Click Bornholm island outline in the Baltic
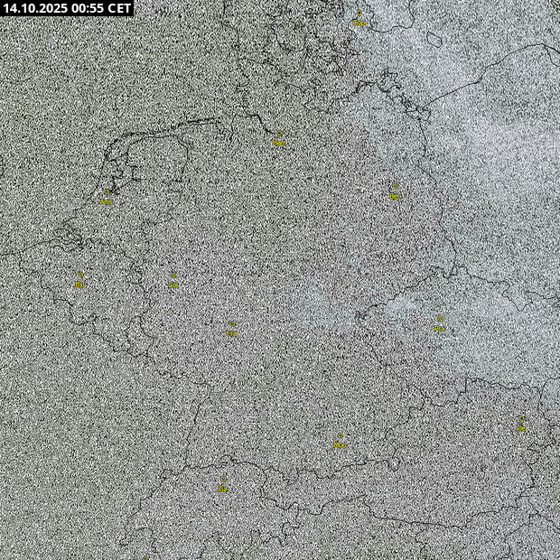The height and width of the screenshot is (560, 560). (434, 40)
